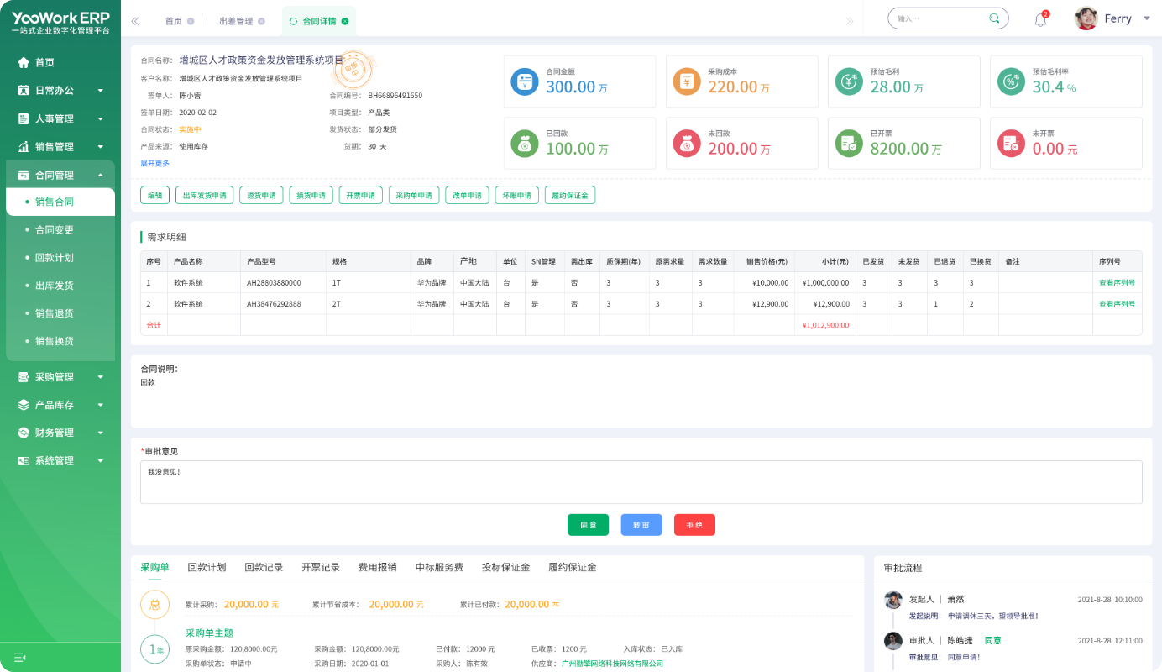
Task: Go to 首页 in the left sidebar
Action: click(44, 62)
